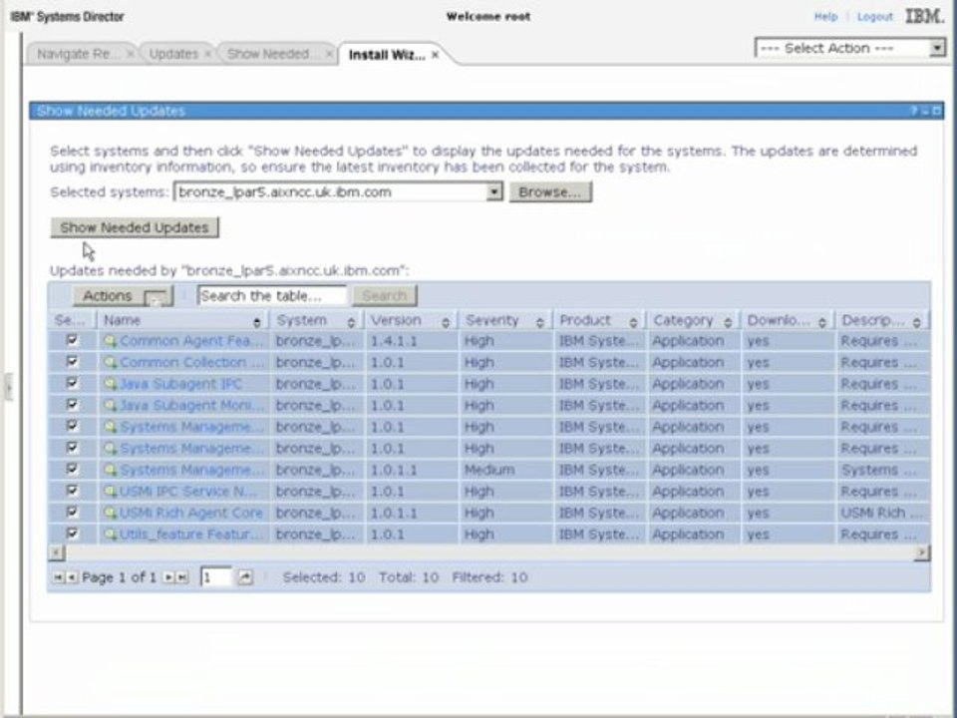Click the horizontal scrollbar right arrow

tap(922, 552)
